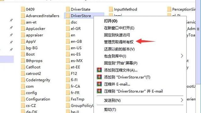
Task: Expand the 发送到(N) submenu arrow
Action: click(182, 100)
